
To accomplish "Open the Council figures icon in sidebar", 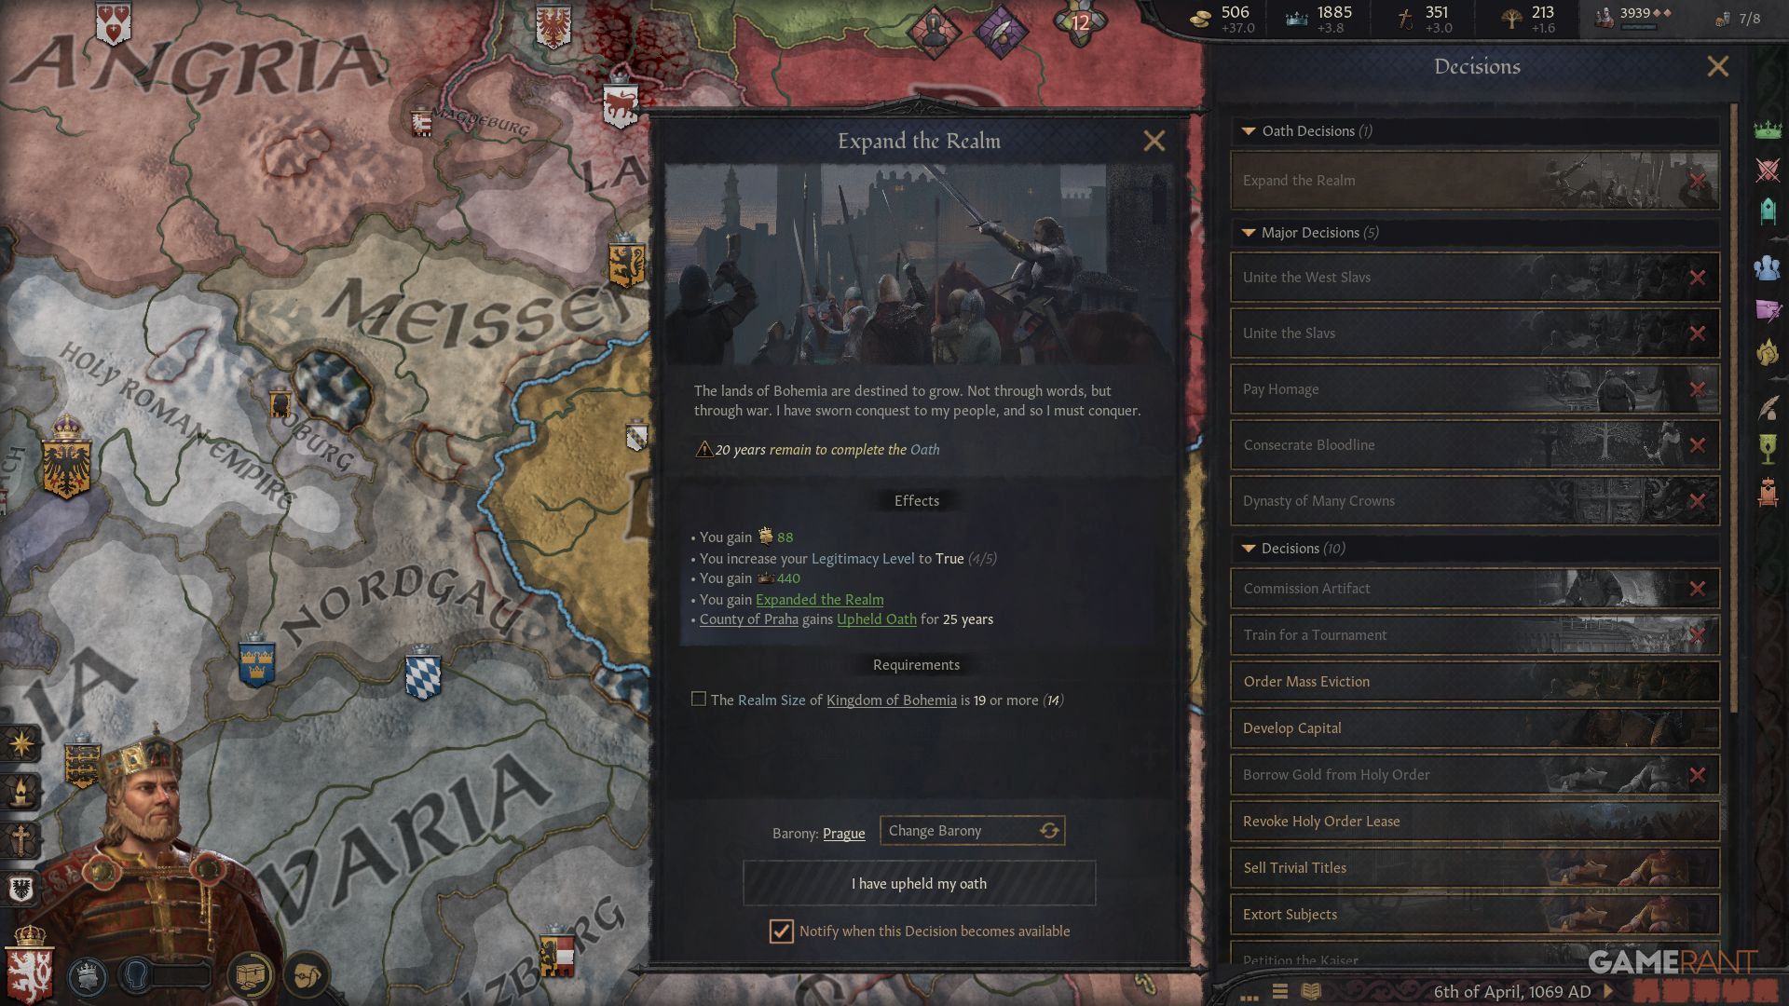I will click(x=1767, y=268).
